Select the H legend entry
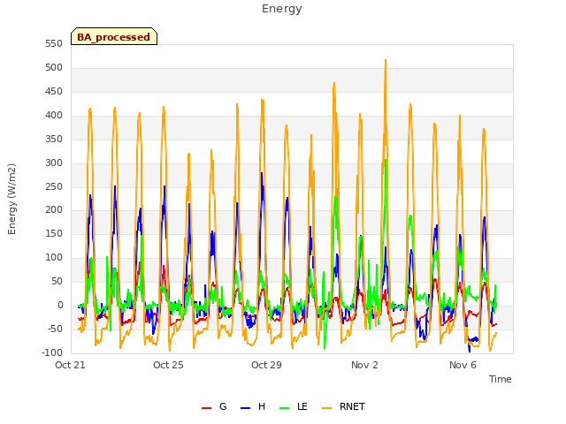 click(253, 406)
